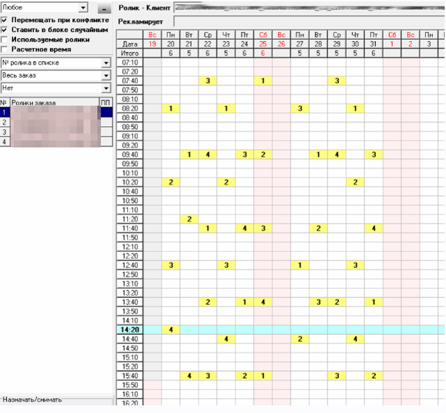Select the 14:20 time row header
Image resolution: width=446 pixels, height=413 pixels.
tap(130, 330)
